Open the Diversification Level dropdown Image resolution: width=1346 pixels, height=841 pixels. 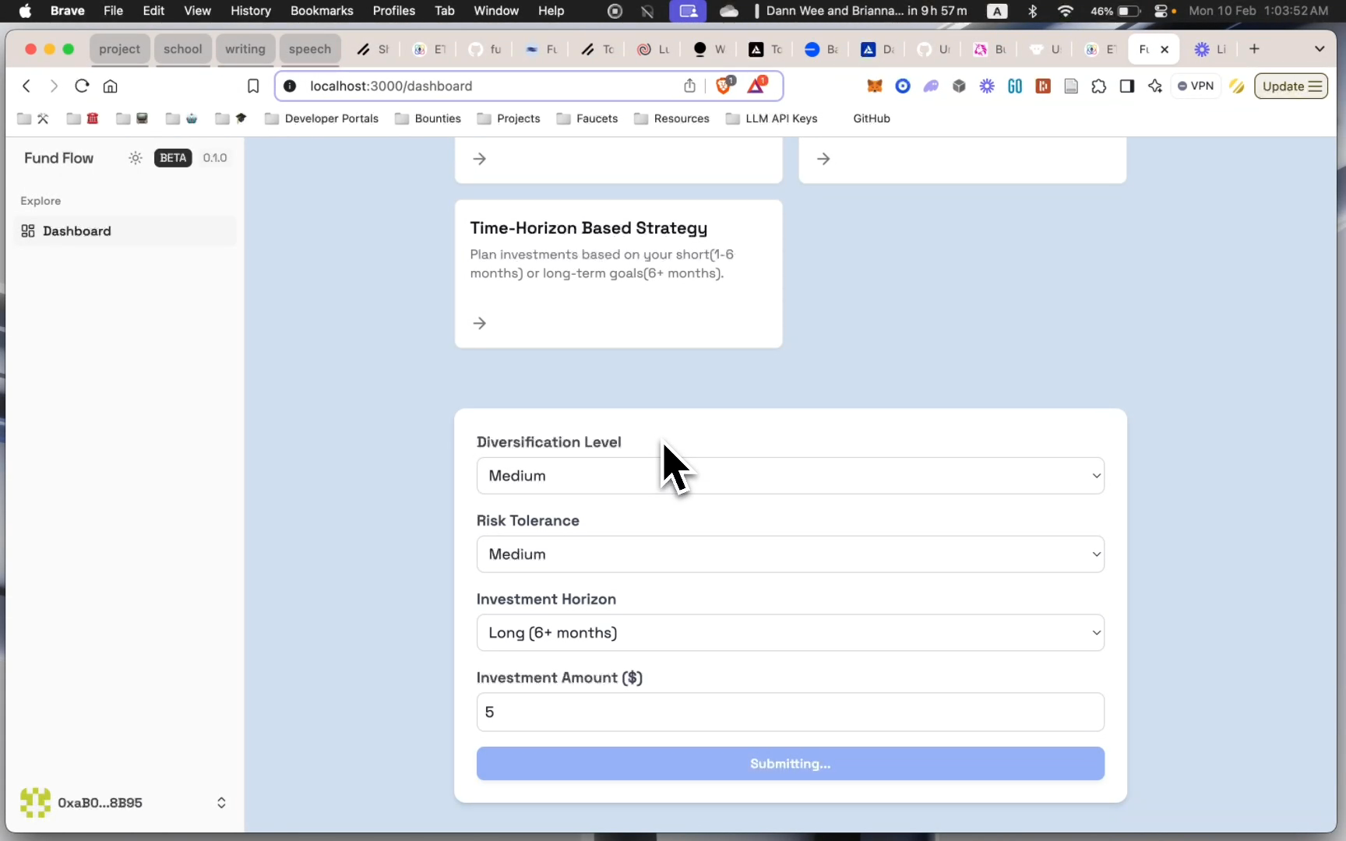[x=790, y=476]
